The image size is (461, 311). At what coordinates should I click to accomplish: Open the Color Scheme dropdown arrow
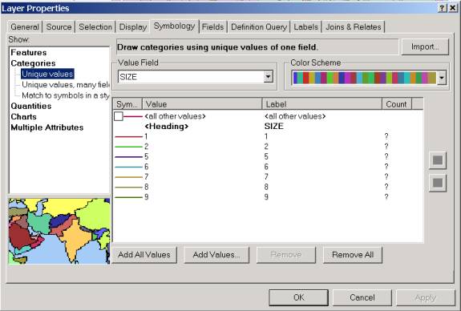click(442, 79)
